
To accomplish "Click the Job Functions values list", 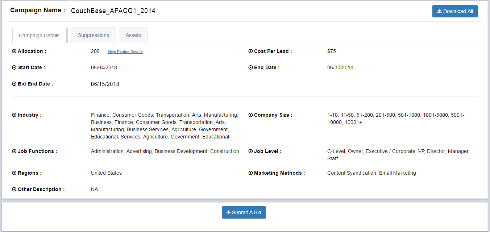I will click(165, 151).
